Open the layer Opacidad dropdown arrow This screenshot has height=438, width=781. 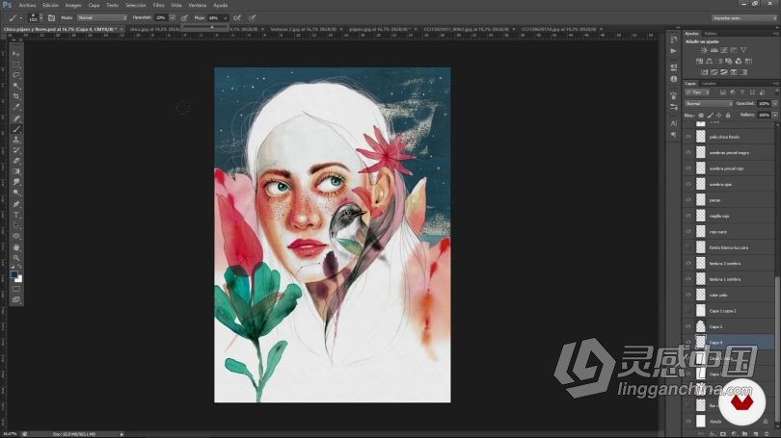pos(775,103)
